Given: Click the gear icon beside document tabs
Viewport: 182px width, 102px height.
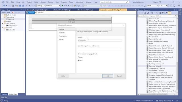Looking at the screenshot, I should (x=135, y=10).
